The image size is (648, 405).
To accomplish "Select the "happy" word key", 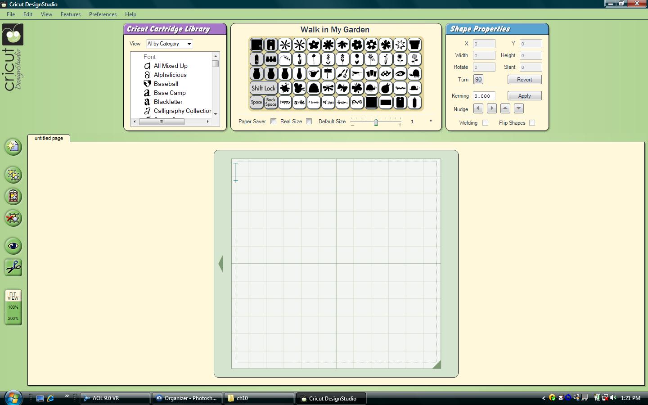I will coord(285,102).
